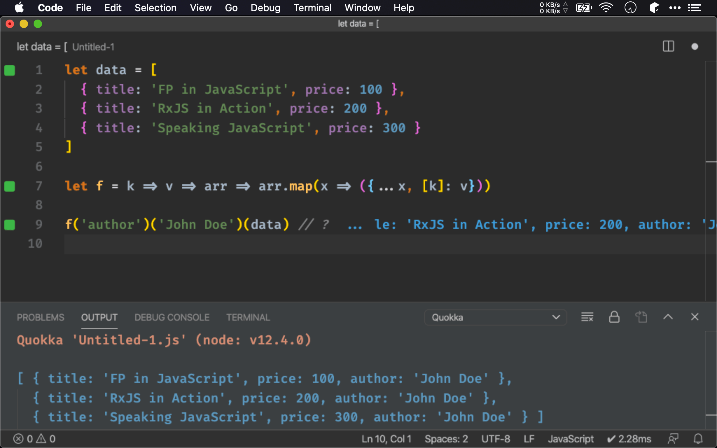The width and height of the screenshot is (717, 448).
Task: Click the unsaved changes dot on the editor tab
Action: (695, 47)
